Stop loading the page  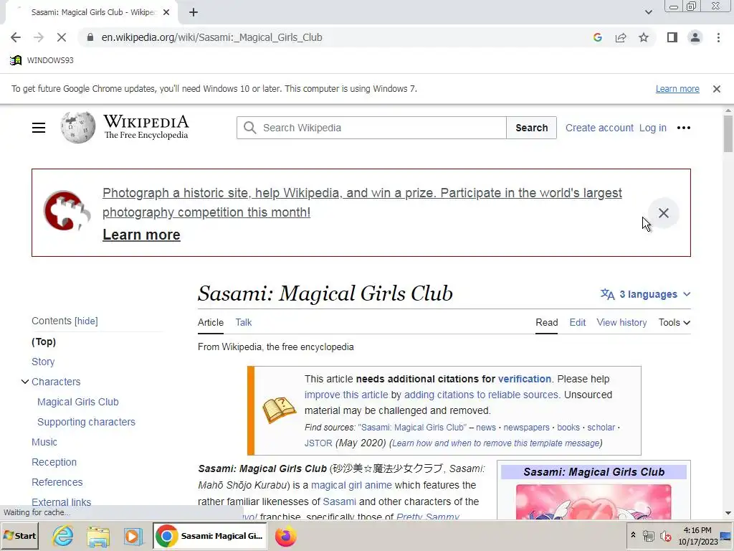click(62, 37)
